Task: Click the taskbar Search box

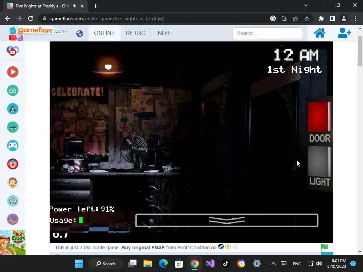Action: 106,263
